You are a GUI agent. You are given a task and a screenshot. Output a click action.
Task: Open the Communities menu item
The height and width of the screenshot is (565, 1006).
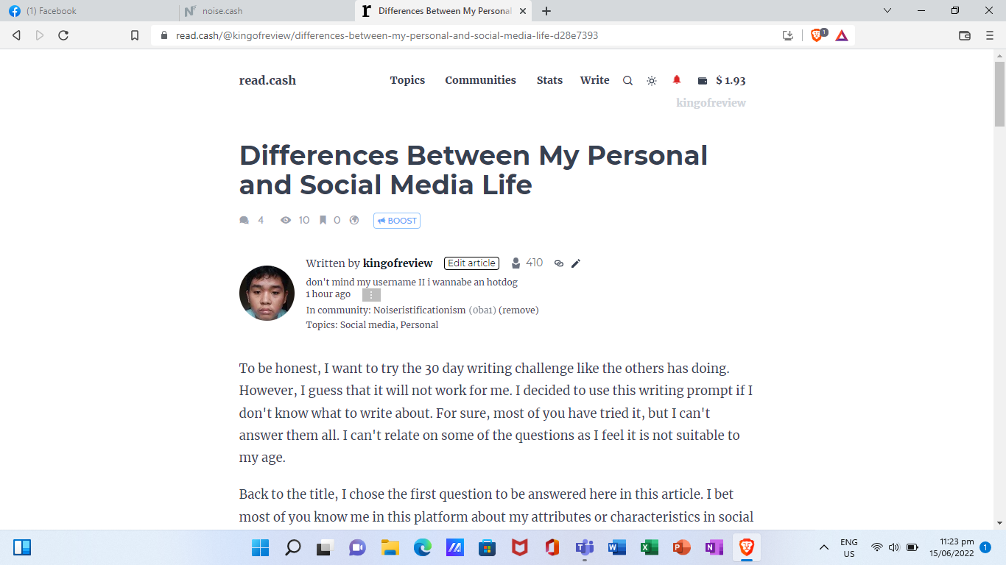480,80
